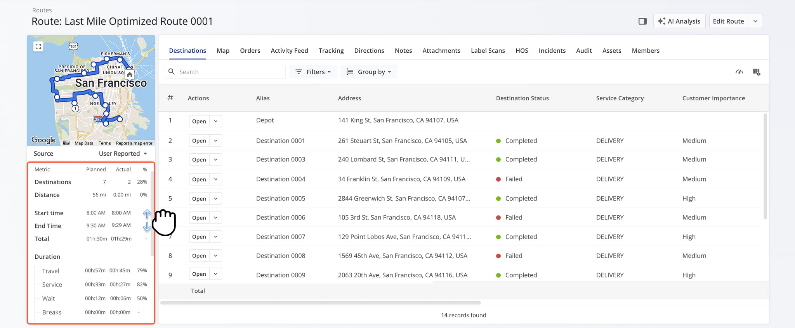795x328 pixels.
Task: Click the Edit Route button
Action: (x=728, y=21)
